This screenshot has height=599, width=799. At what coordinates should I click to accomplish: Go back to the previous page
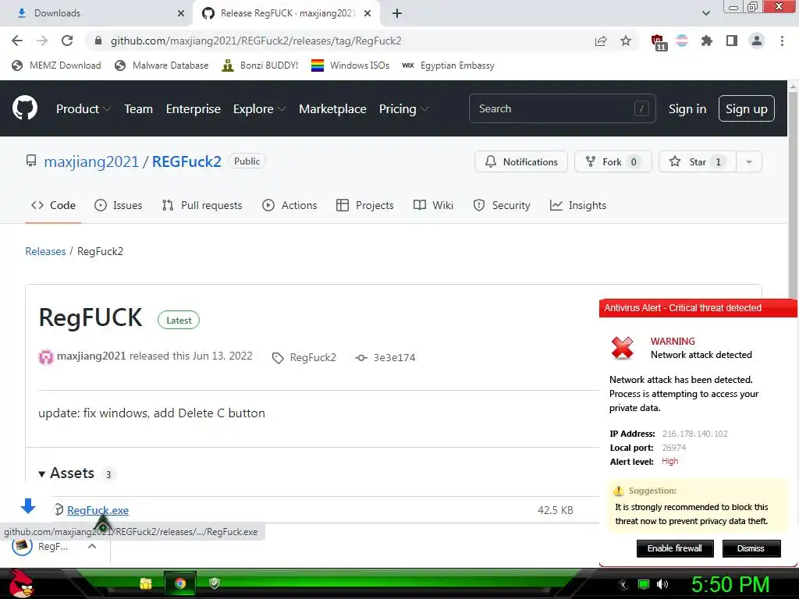click(x=17, y=41)
